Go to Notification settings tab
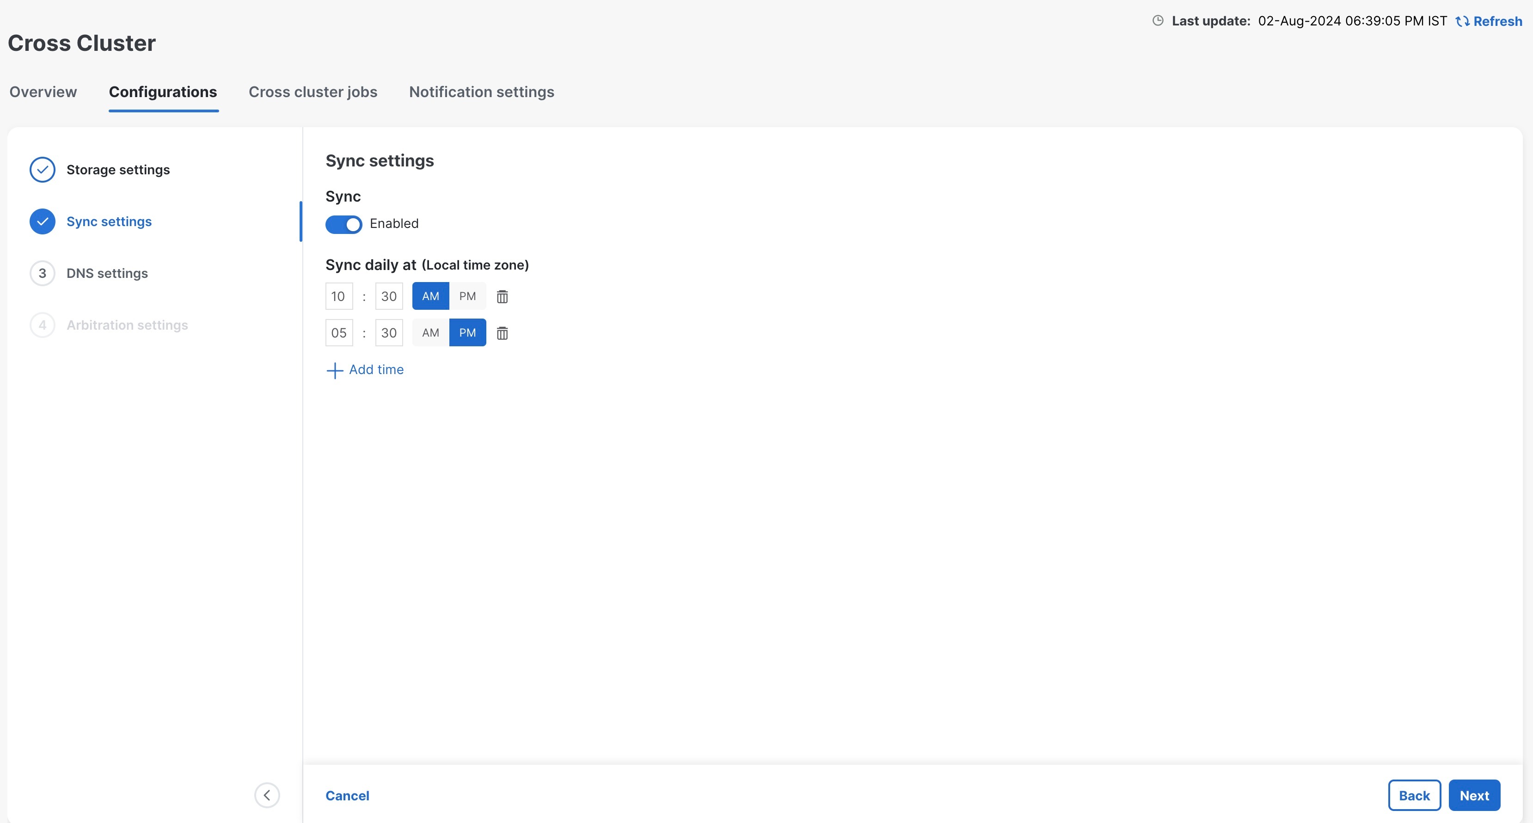The height and width of the screenshot is (823, 1533). 481,92
